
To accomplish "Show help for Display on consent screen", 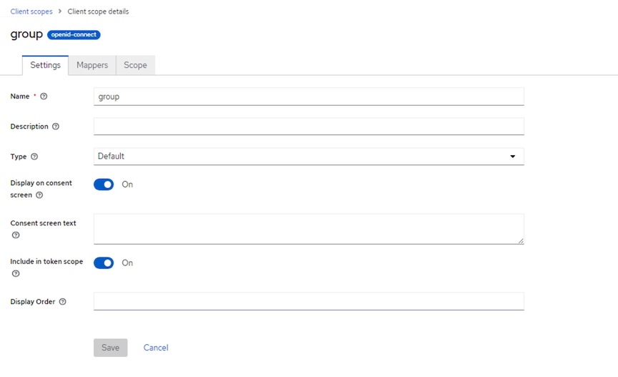I will click(39, 195).
